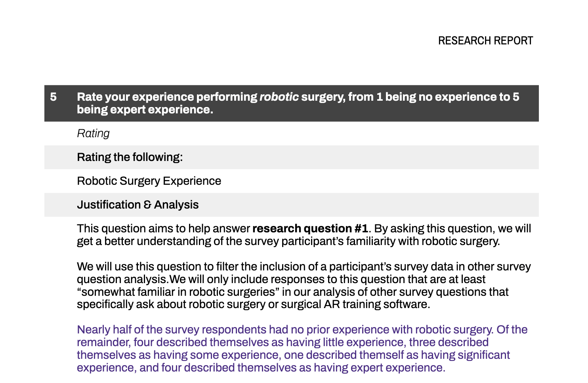Click the line starting 'get a better understanding'

tap(288, 241)
